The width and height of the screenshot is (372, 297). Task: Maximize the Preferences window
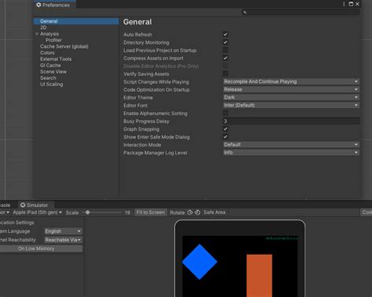(x=351, y=4)
